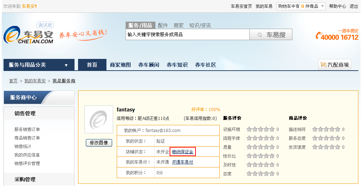Click the 开通车易付 link
Screen dimensions: 363x187
pyautogui.click(x=183, y=162)
